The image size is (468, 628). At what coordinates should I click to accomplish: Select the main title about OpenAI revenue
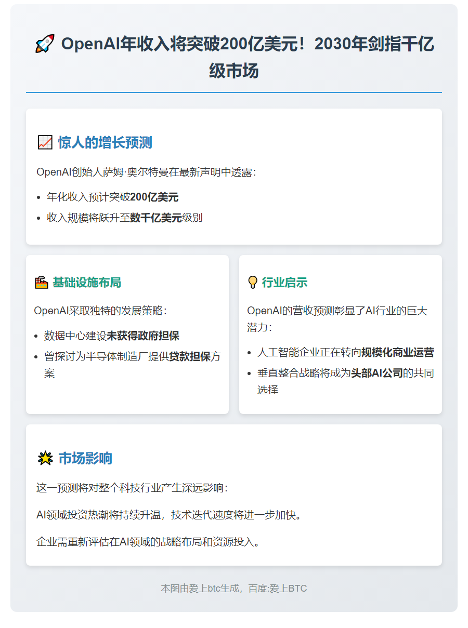[x=233, y=56]
